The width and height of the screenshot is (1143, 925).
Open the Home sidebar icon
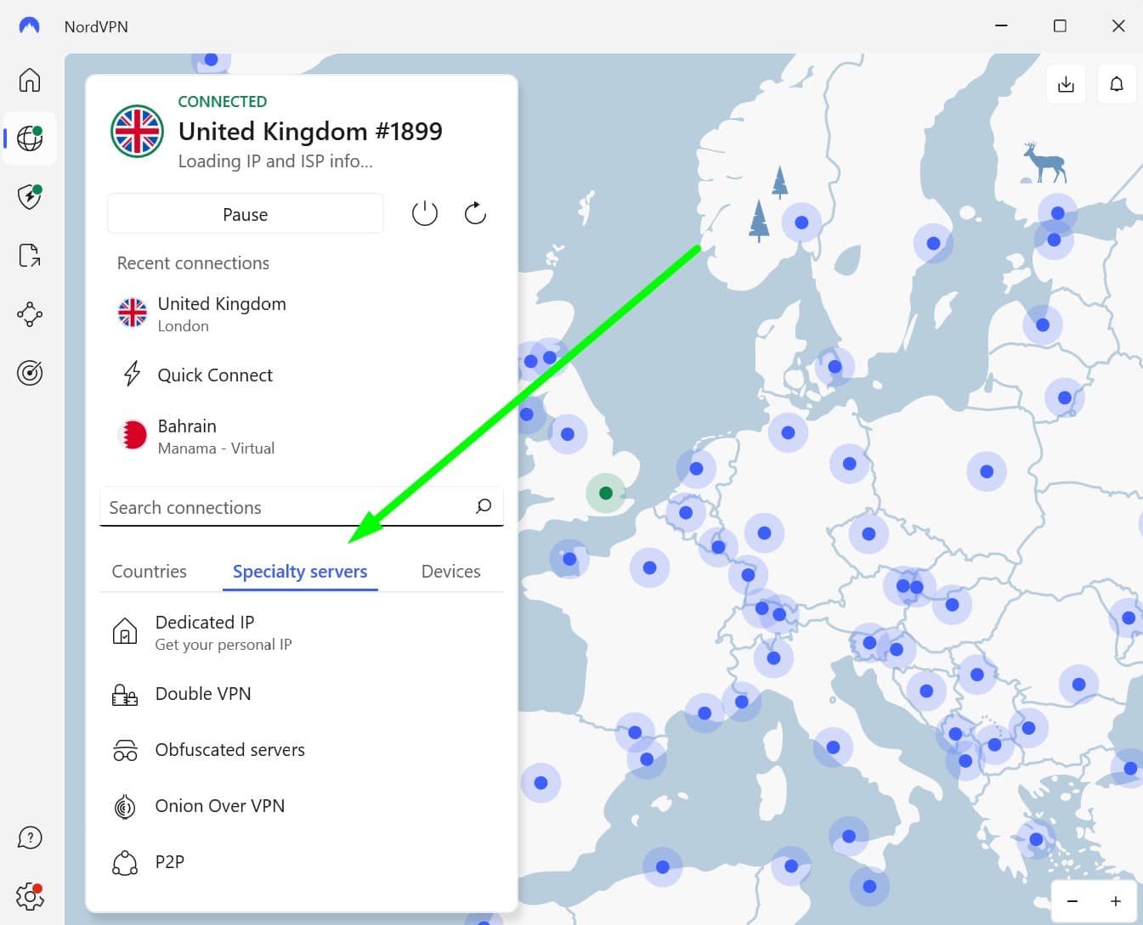(x=30, y=80)
